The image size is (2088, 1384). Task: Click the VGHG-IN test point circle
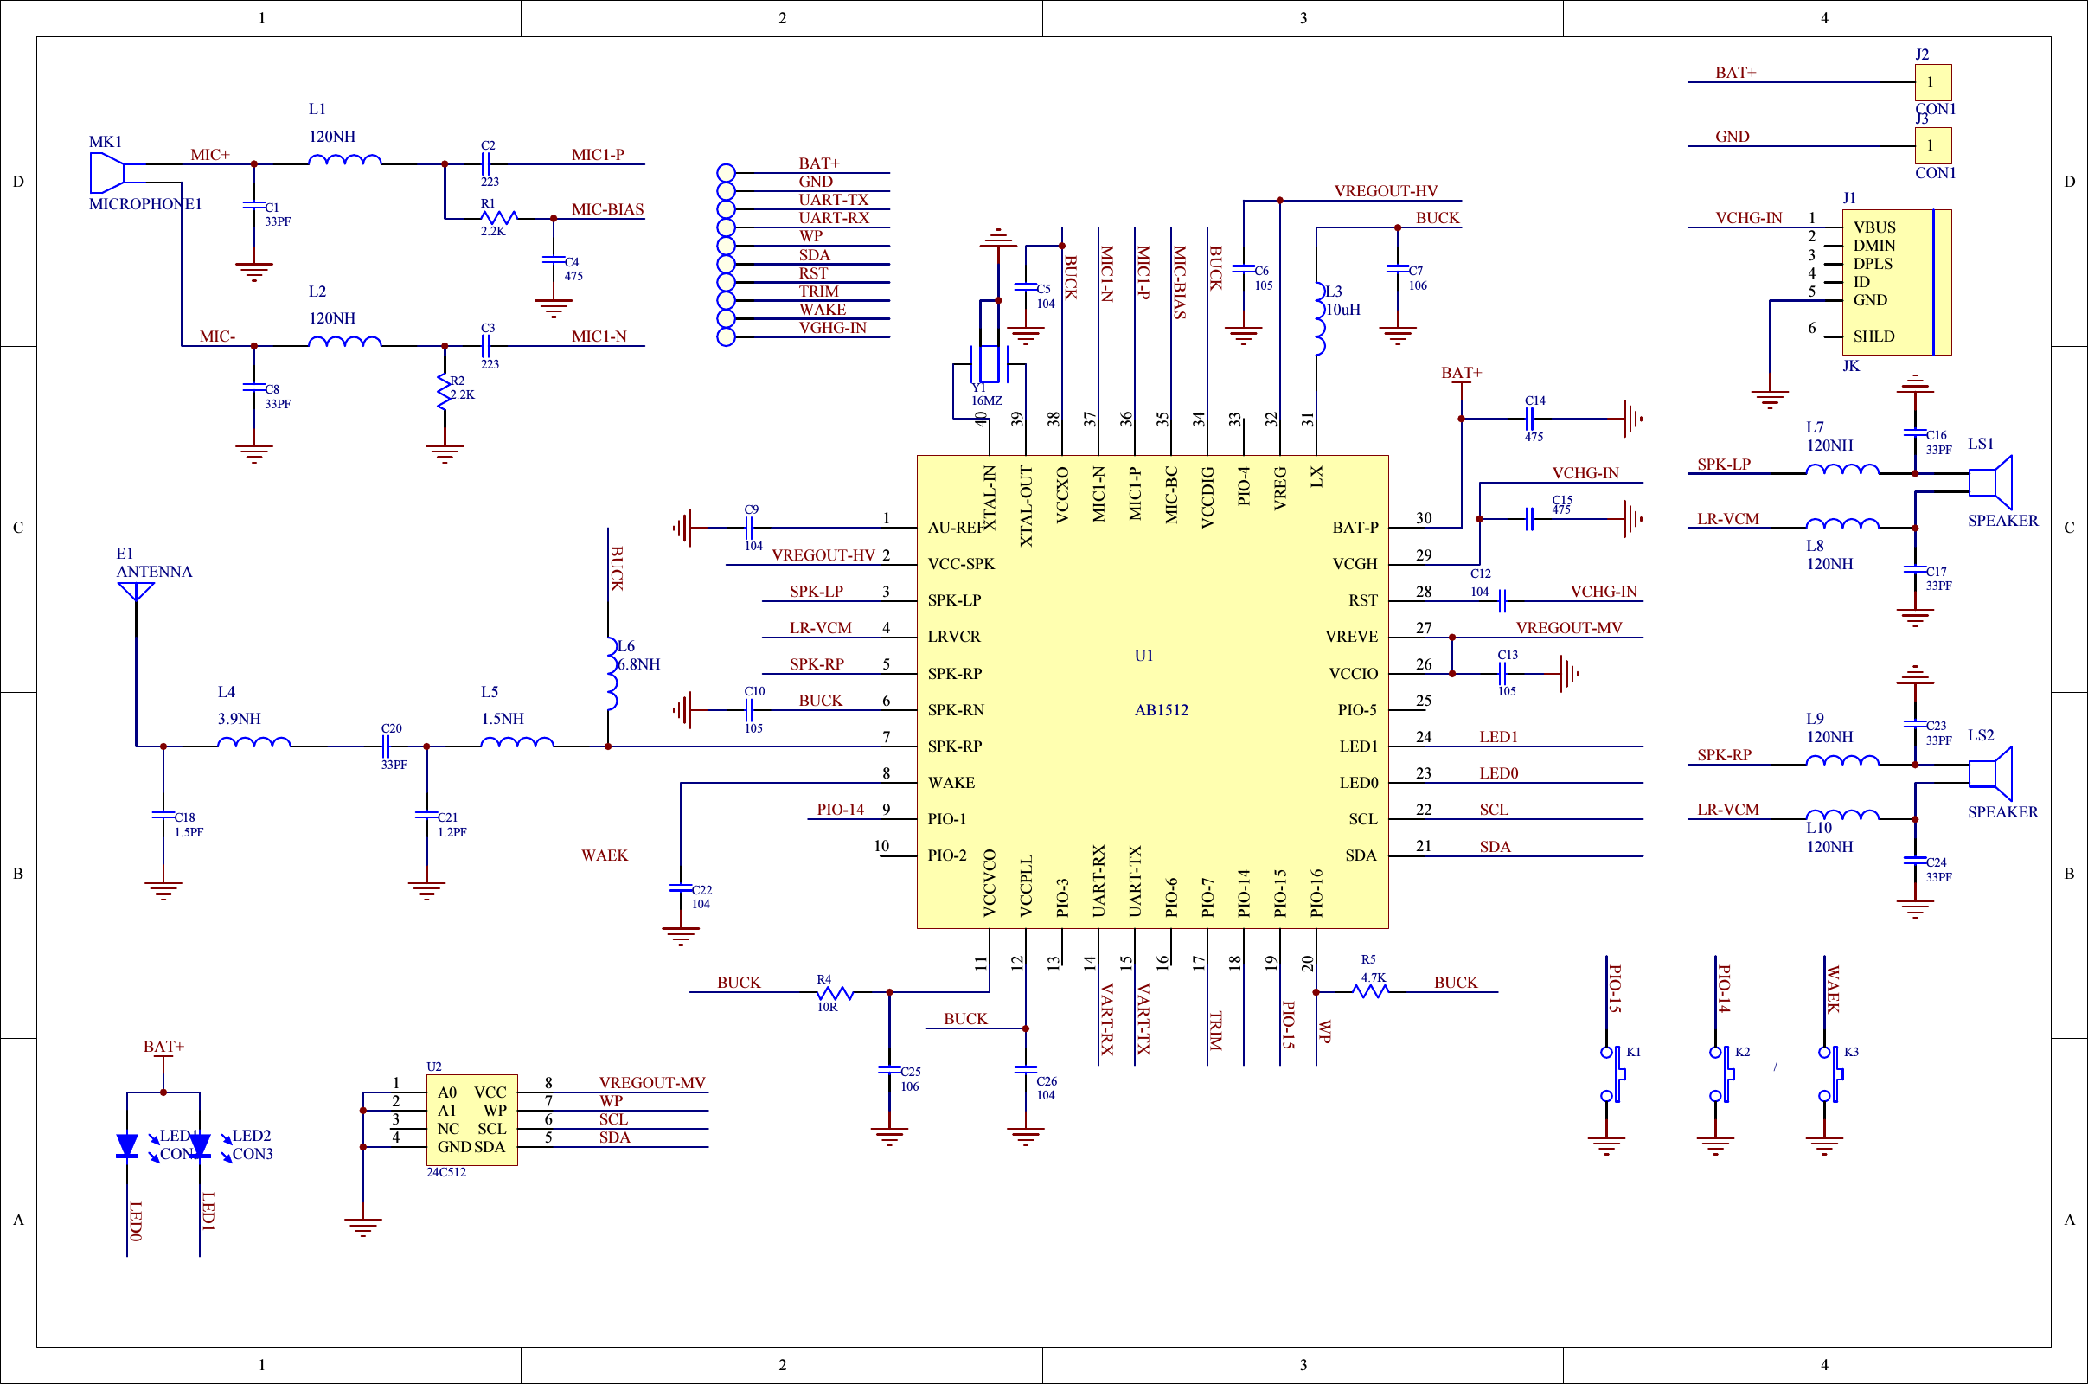coord(727,336)
